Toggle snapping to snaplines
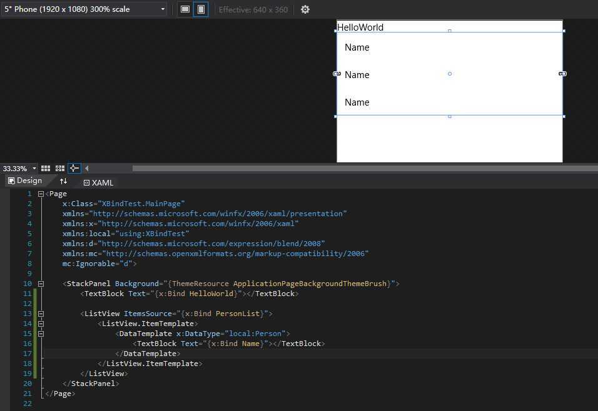This screenshot has height=411, width=598. [x=74, y=168]
